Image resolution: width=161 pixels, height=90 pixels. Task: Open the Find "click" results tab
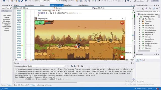(x=25, y=85)
